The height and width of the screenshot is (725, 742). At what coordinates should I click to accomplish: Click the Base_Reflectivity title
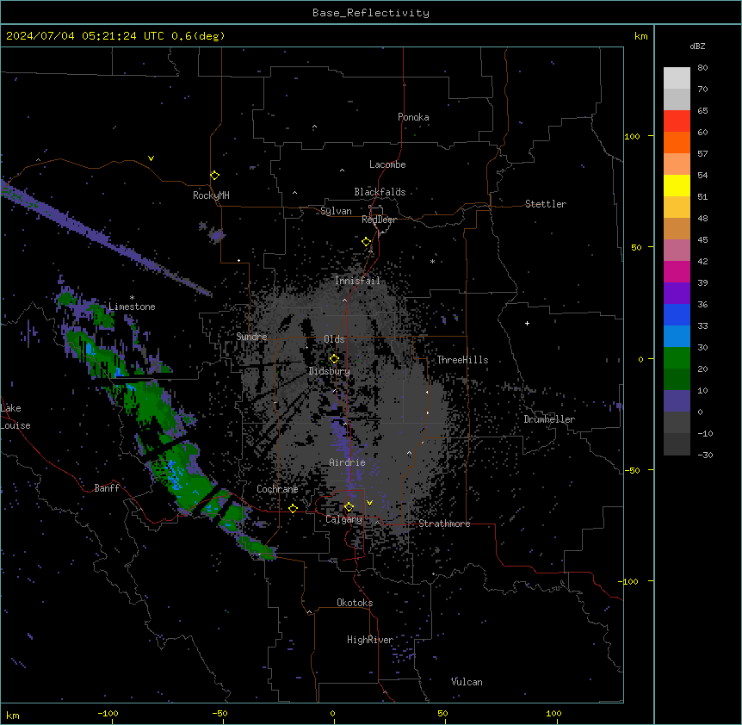click(x=371, y=13)
